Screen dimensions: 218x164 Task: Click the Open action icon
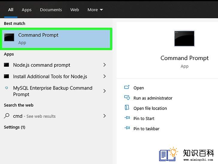tap(127, 87)
